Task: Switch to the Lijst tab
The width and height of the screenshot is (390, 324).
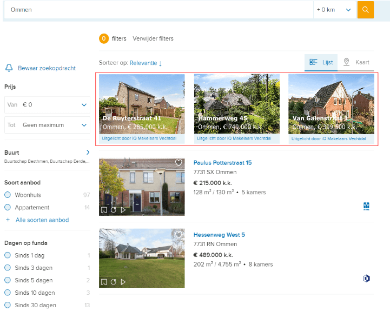Action: [x=321, y=62]
